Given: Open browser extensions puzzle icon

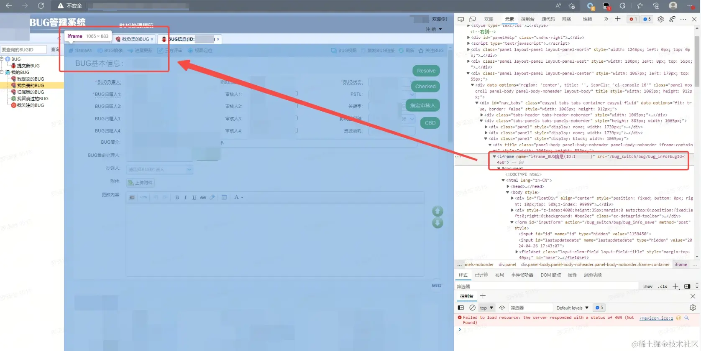Looking at the screenshot, I should [x=623, y=6].
